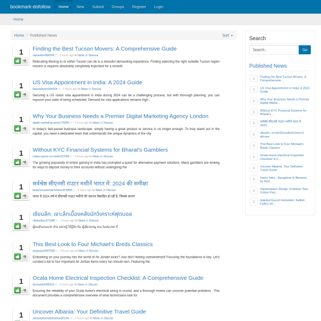Click the bookmark-dofollow site brand
Viewport: 321px width, 321px height.
(x=30, y=7)
